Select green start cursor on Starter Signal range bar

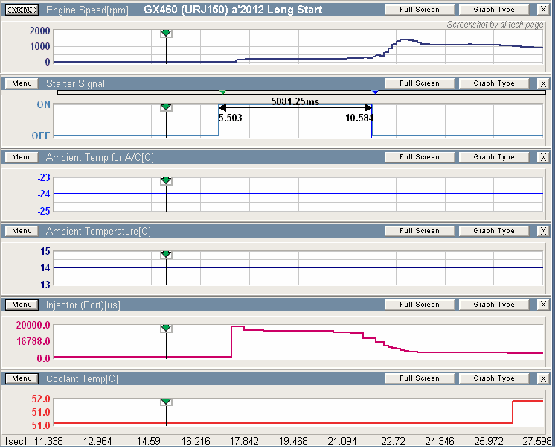pos(222,92)
